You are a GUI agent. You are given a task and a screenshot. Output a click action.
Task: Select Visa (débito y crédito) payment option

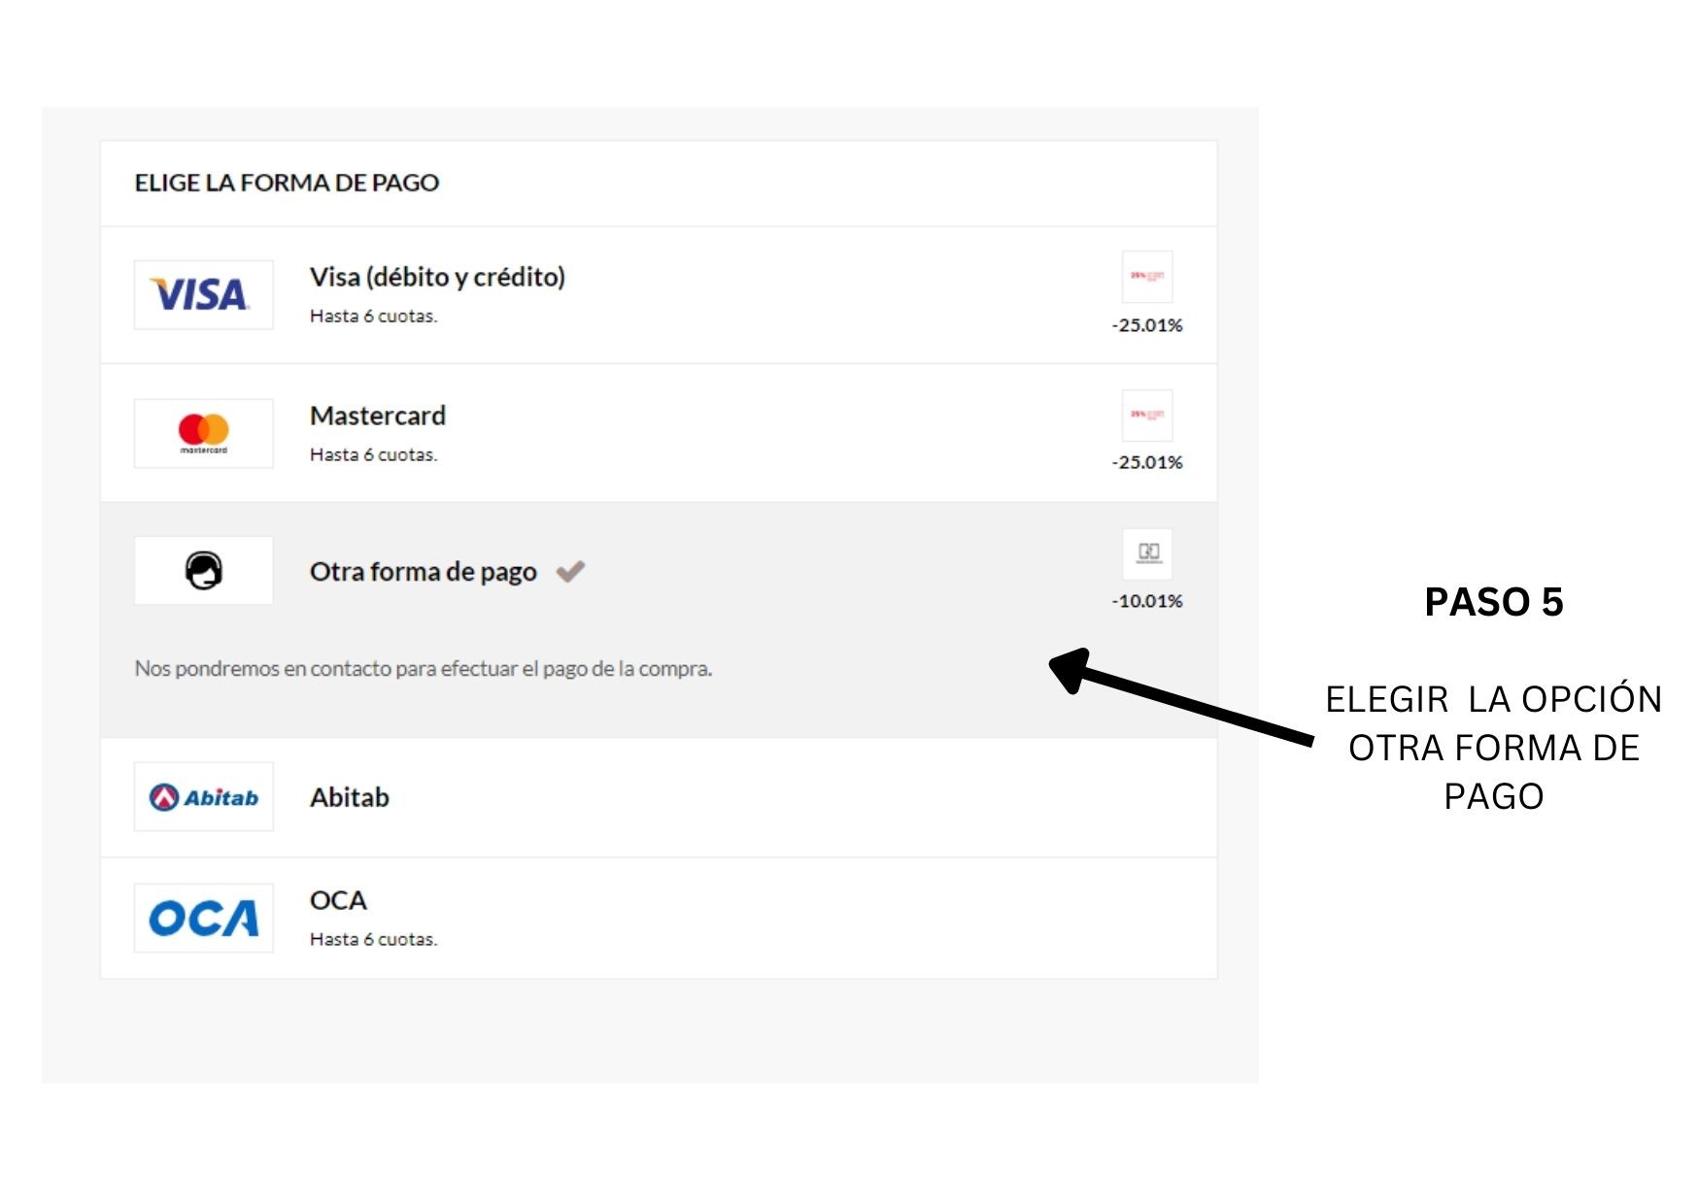[x=659, y=295]
